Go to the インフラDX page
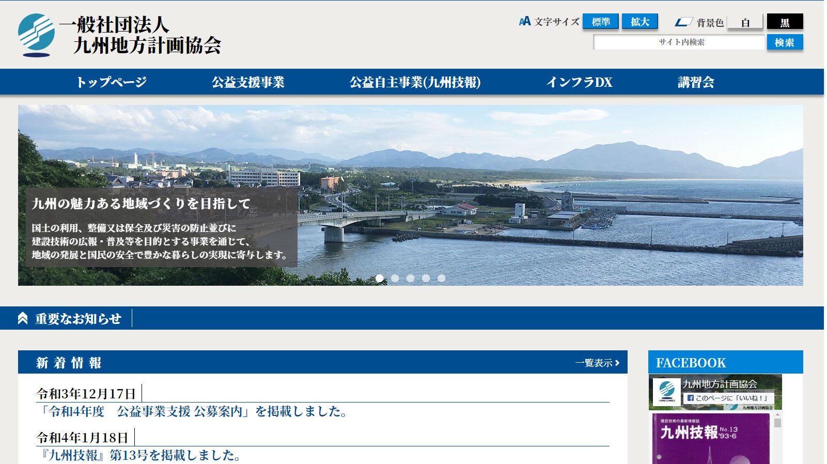 coord(579,82)
